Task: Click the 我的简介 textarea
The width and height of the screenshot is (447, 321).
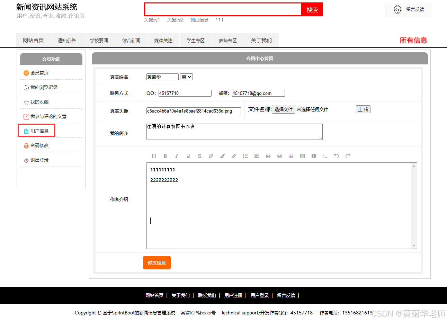Action: (x=234, y=132)
